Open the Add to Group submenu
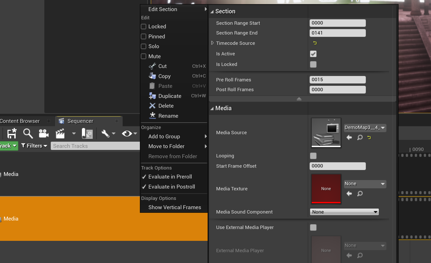Screen dimensions: 431x263 164,137
